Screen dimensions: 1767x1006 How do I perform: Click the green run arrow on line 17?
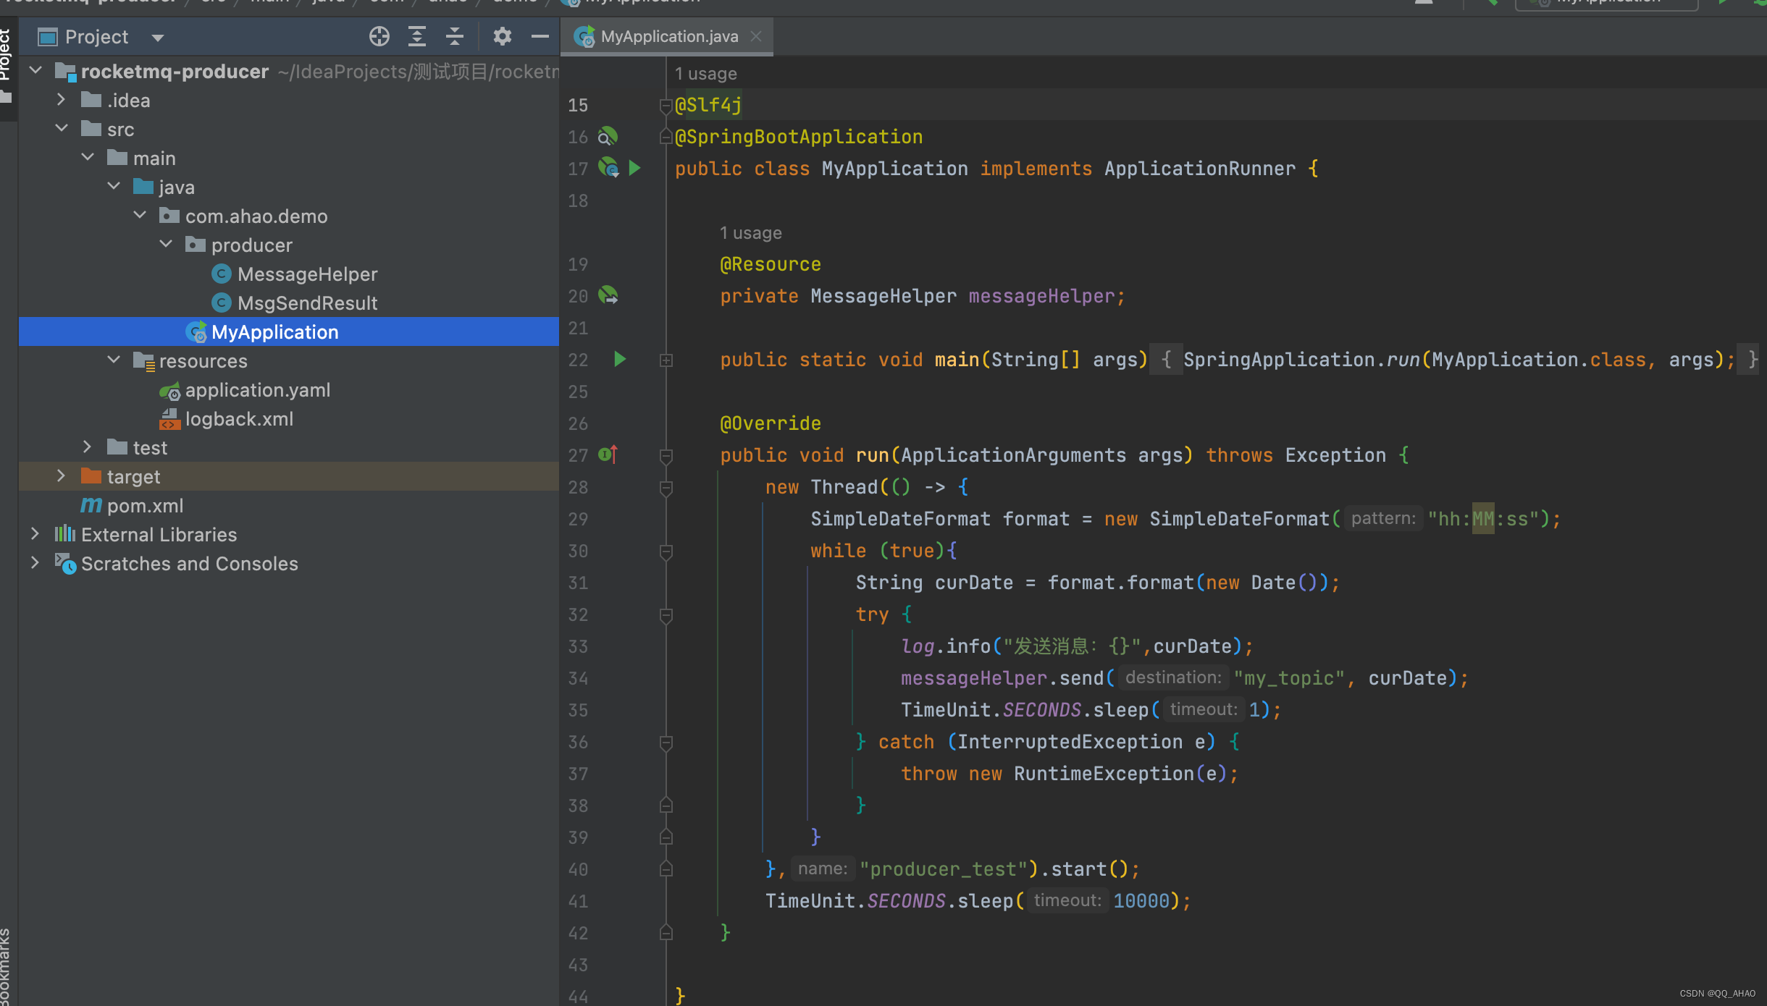click(x=639, y=169)
